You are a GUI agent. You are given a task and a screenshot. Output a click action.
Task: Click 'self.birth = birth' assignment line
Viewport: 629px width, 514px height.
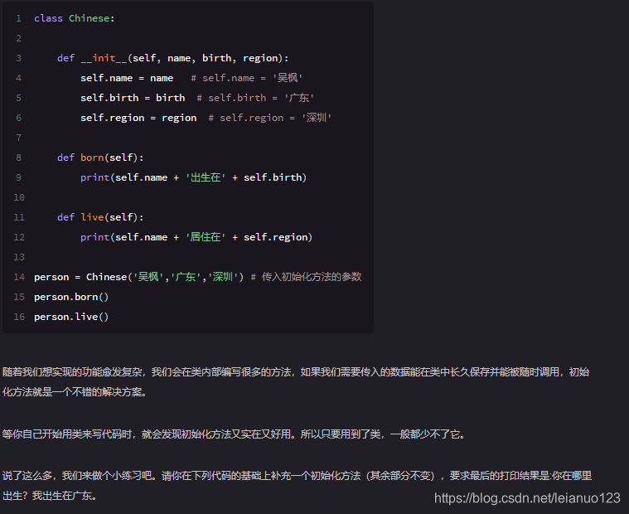133,98
